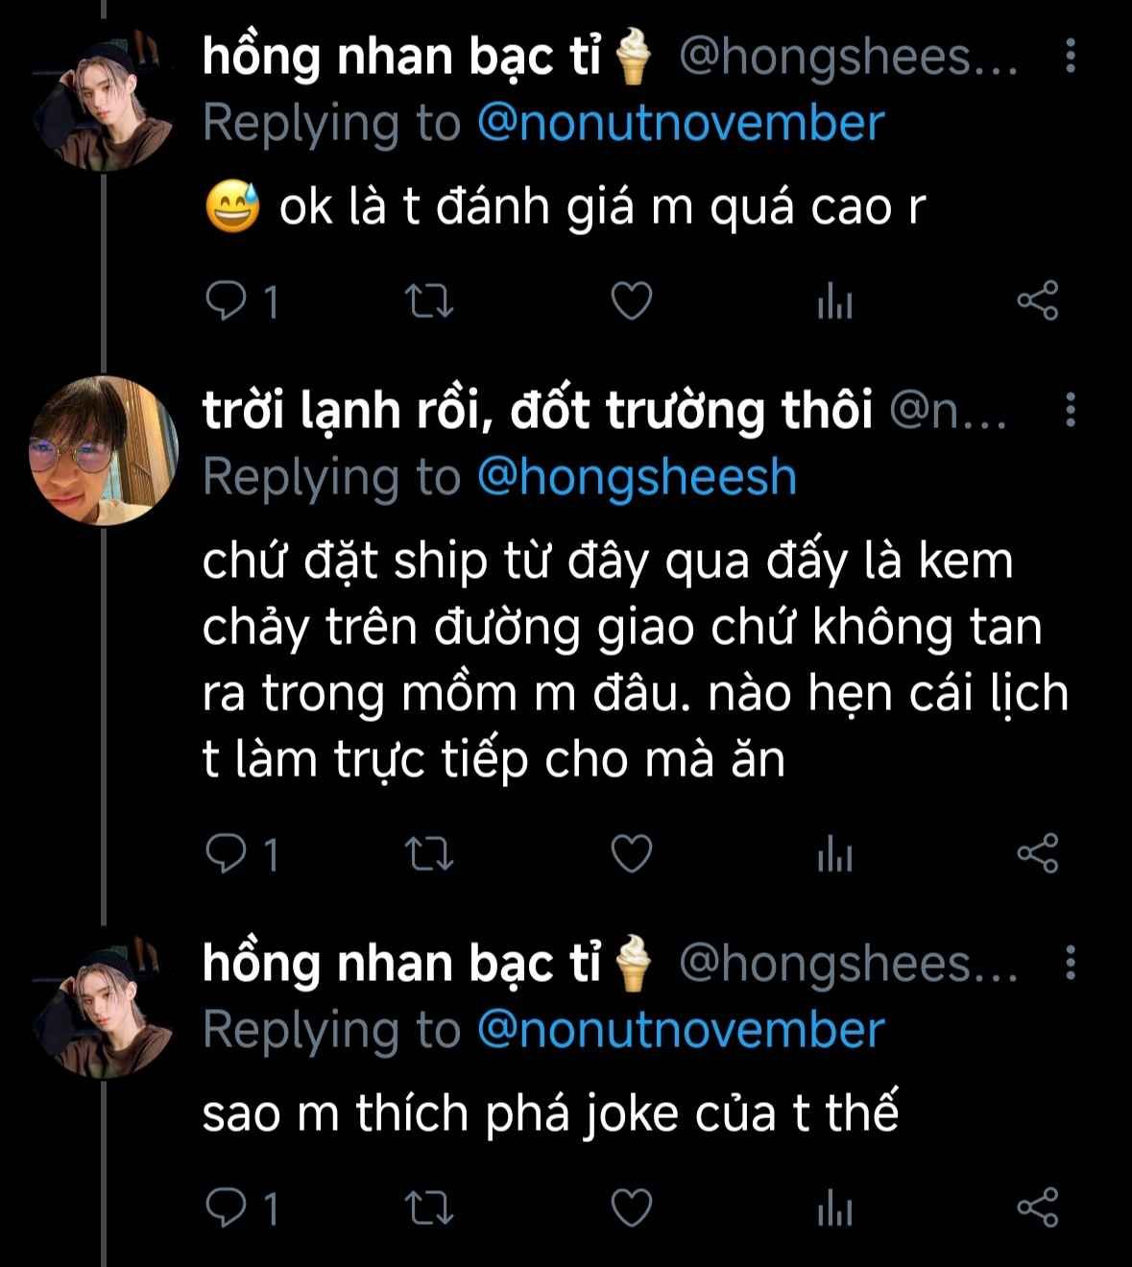Share the 'sao m thích phá joke' tweet
Viewport: 1132px width, 1267px height.
click(1037, 1208)
